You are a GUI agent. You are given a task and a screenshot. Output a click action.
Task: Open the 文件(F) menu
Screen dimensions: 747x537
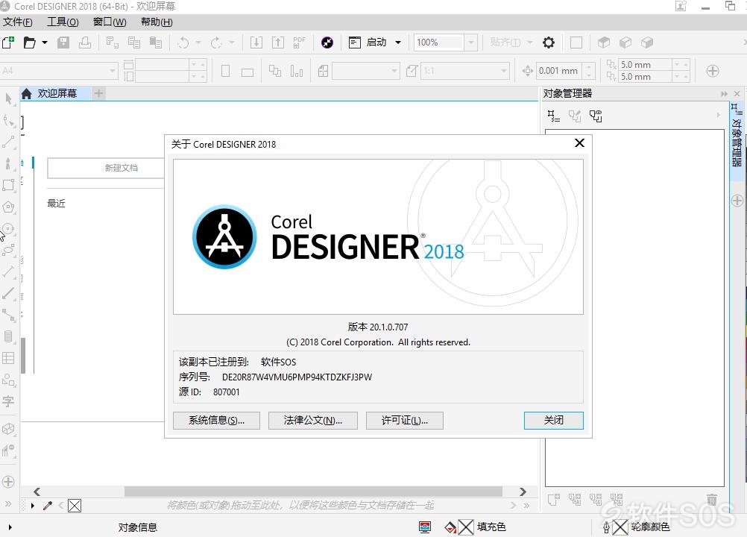point(18,22)
